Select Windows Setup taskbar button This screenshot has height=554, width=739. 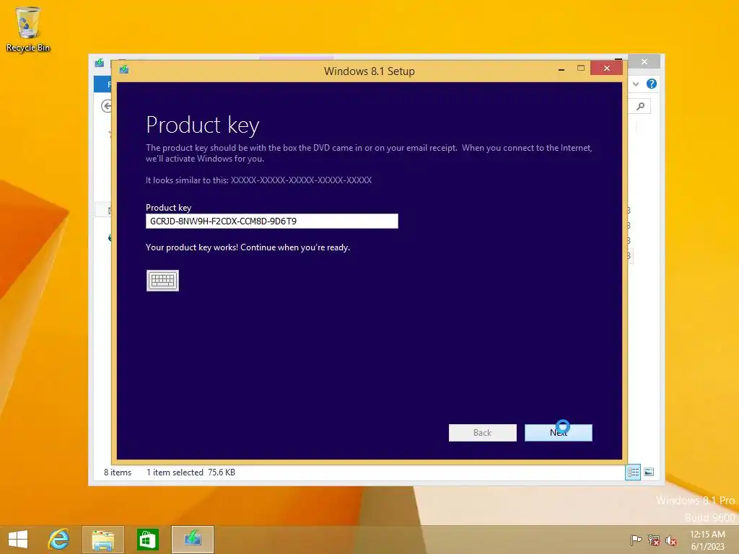(x=192, y=540)
